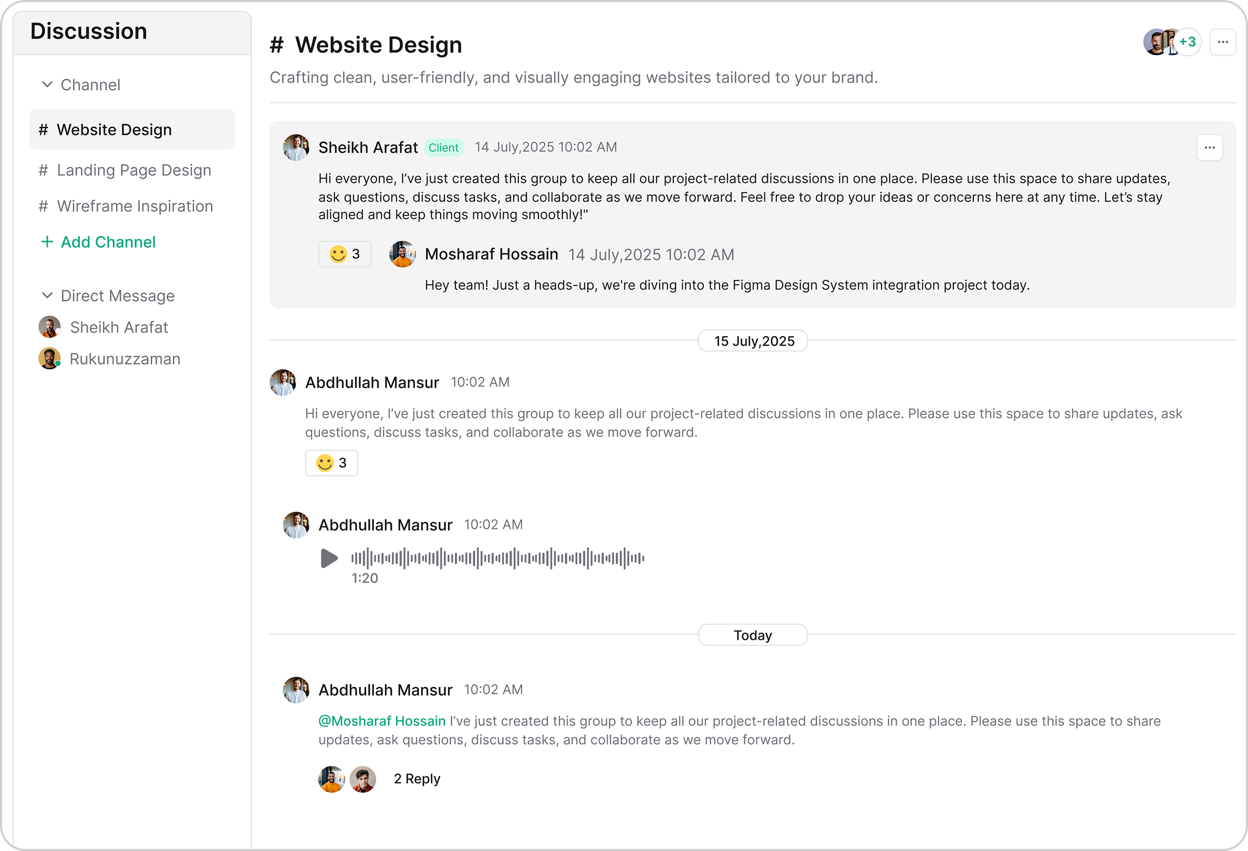This screenshot has width=1248, height=851.
Task: Click the hashtag icon beside Website Design title
Action: click(x=276, y=45)
